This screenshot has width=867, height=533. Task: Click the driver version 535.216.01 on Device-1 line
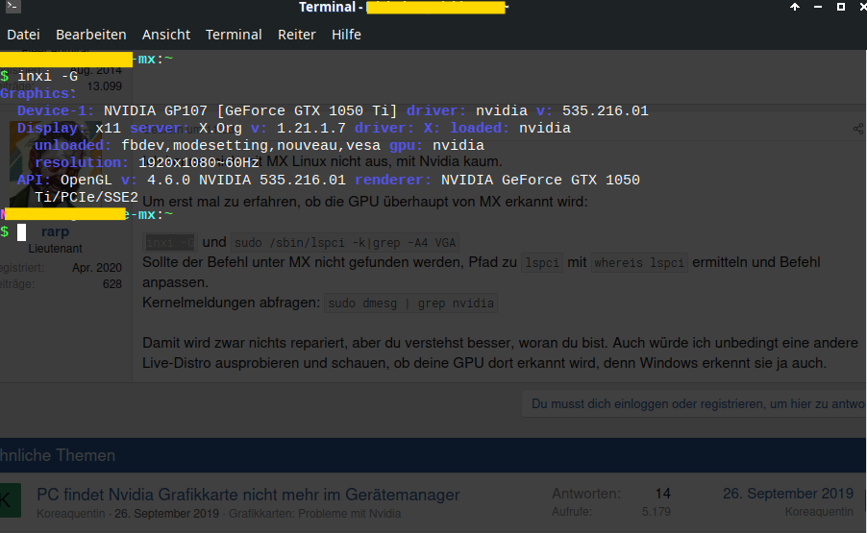(x=605, y=110)
